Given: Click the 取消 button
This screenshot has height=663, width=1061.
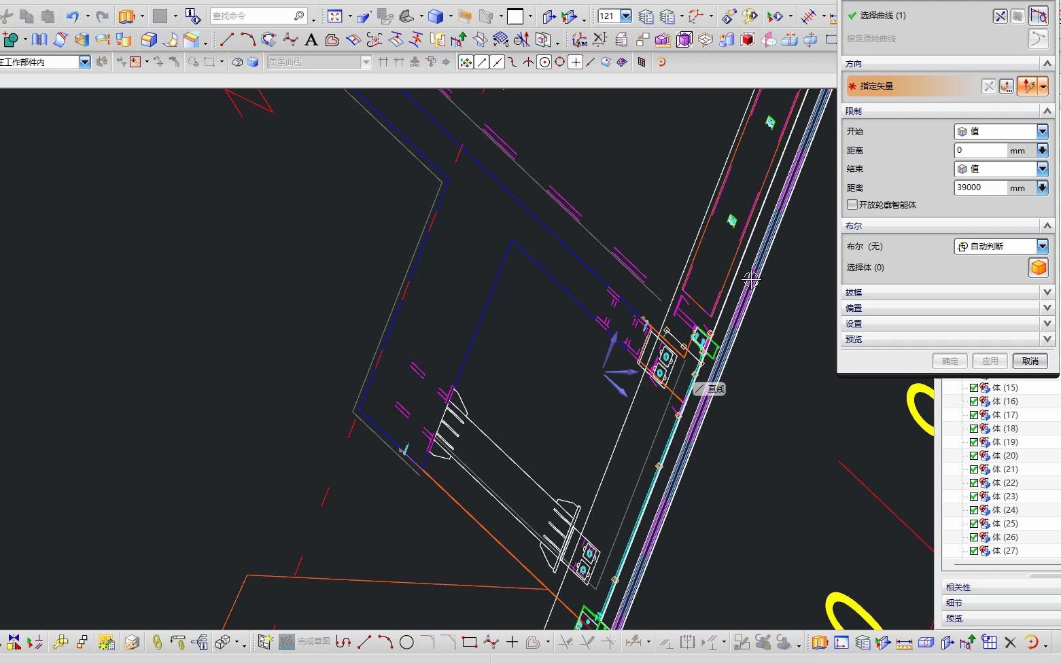Looking at the screenshot, I should [1030, 361].
